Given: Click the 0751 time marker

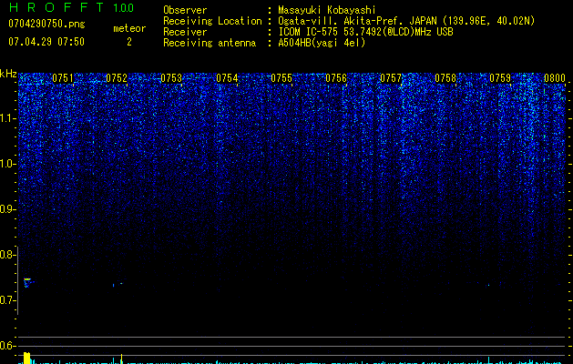Looking at the screenshot, I should pyautogui.click(x=63, y=78).
